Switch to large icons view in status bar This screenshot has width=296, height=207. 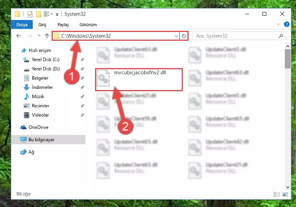pos(285,194)
